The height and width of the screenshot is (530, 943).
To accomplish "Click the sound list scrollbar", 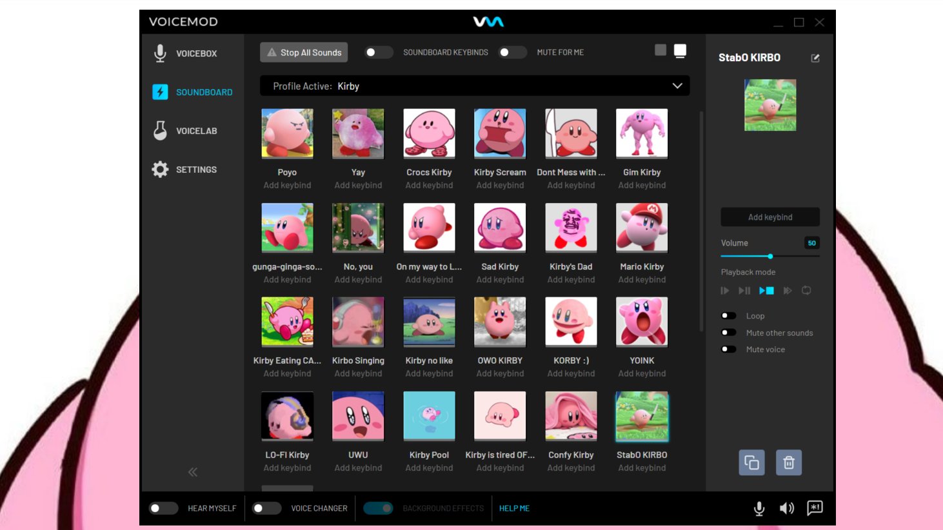I will (x=701, y=222).
